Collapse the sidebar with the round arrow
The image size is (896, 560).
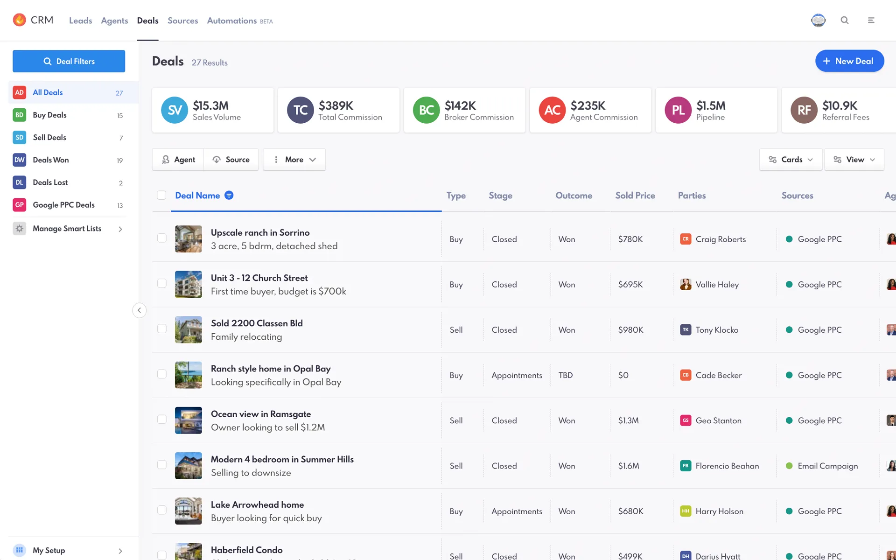[139, 310]
